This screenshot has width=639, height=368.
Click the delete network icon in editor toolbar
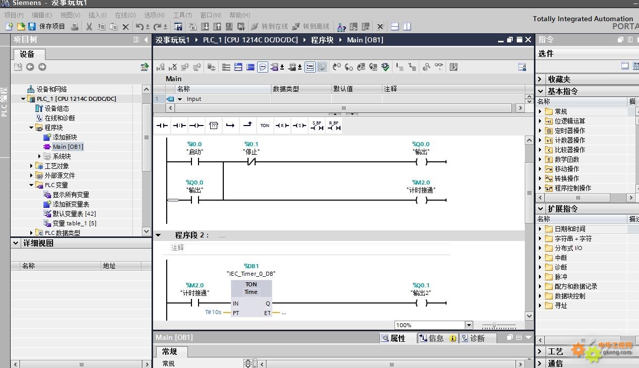[173, 67]
